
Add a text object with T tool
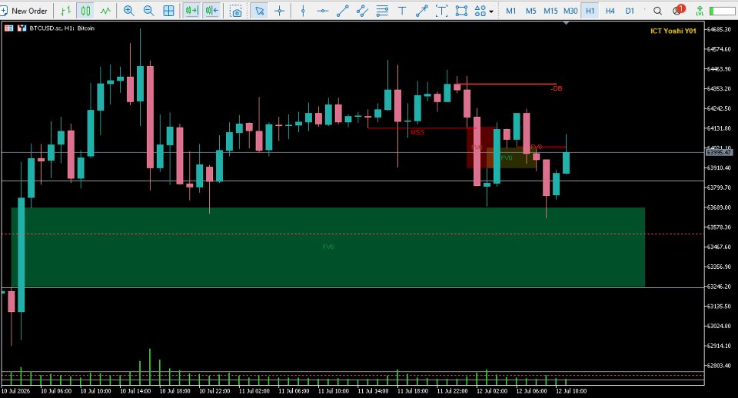click(x=402, y=11)
